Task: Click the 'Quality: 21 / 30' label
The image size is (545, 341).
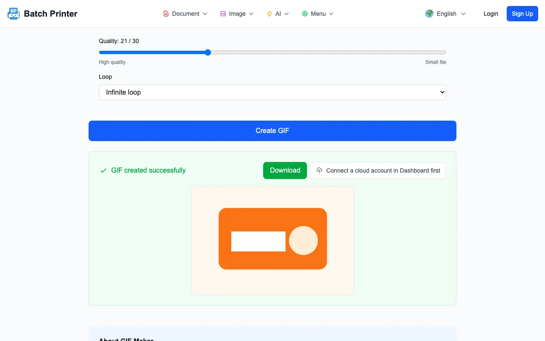Action: click(x=119, y=41)
